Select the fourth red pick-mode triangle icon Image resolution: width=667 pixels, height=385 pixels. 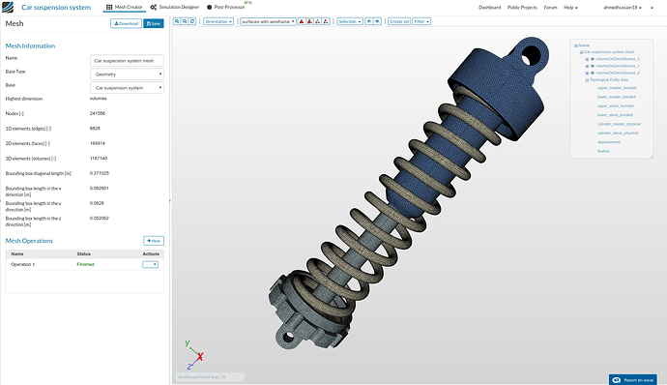coord(326,21)
